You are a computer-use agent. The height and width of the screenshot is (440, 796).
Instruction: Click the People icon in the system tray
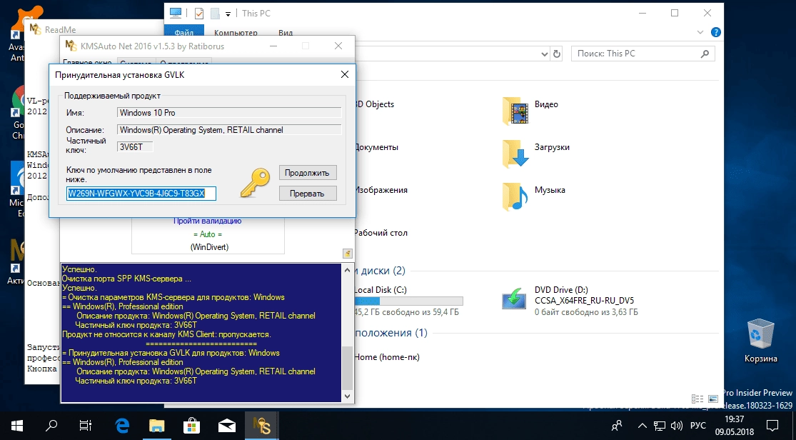[617, 426]
